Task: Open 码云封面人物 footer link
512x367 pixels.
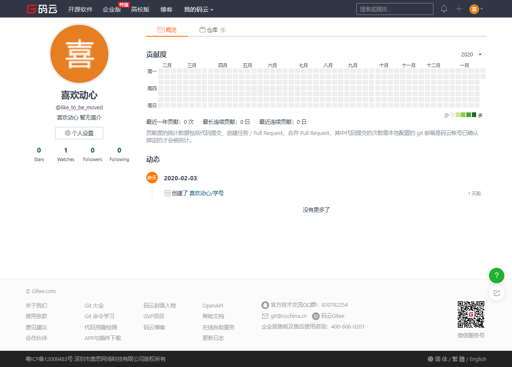Action: [160, 305]
